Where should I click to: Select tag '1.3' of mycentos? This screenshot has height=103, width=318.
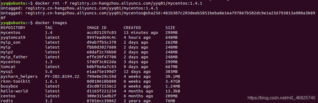point(49,62)
